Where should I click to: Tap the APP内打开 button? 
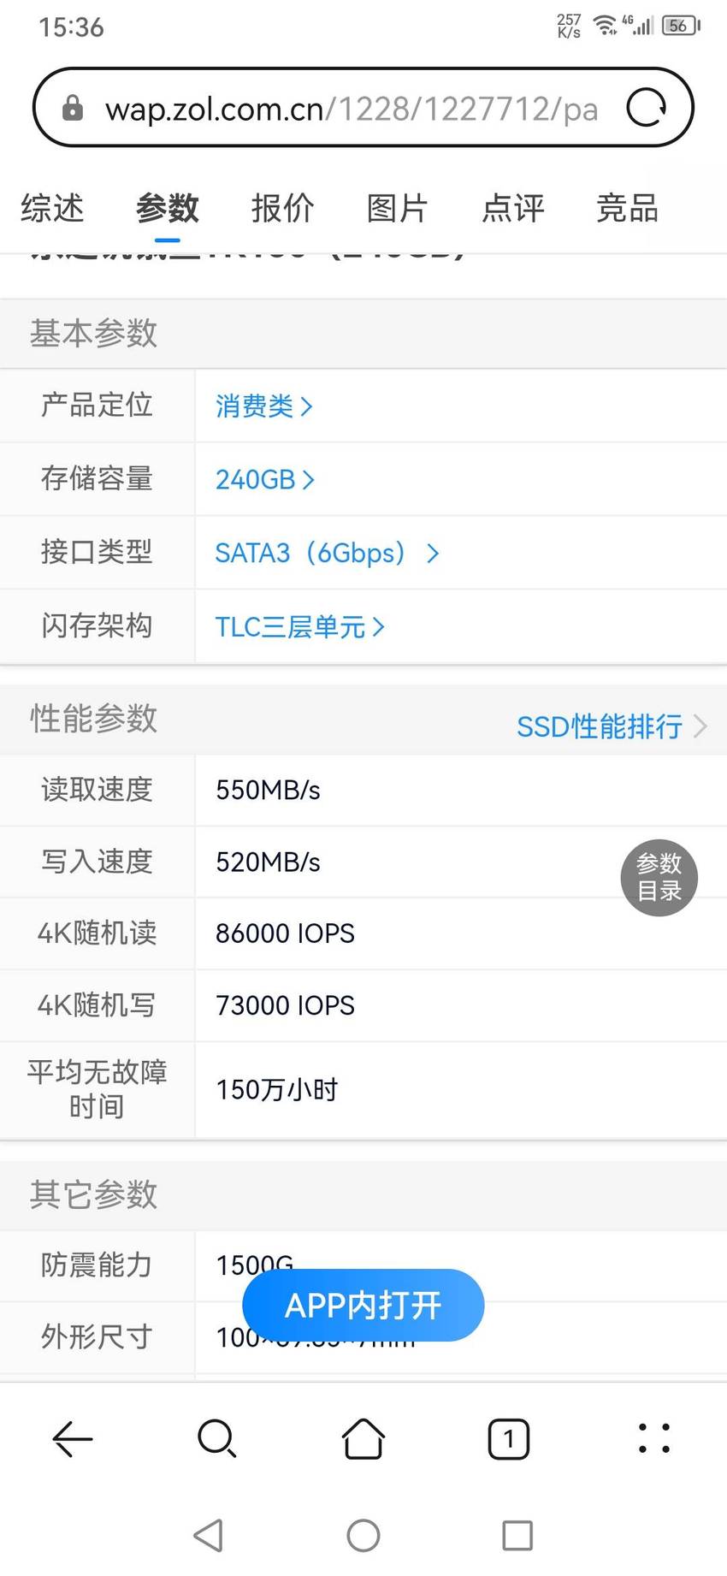[x=363, y=1305]
